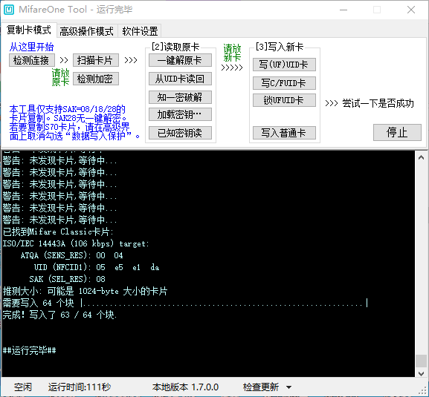Run 知一密破解 attack
The height and width of the screenshot is (397, 429).
coord(180,97)
